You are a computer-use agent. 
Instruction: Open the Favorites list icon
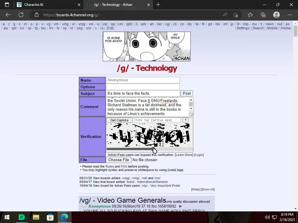pyautogui.click(x=250, y=15)
